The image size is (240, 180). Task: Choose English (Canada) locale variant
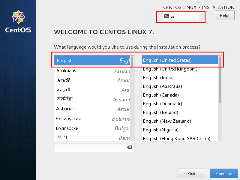(x=171, y=95)
